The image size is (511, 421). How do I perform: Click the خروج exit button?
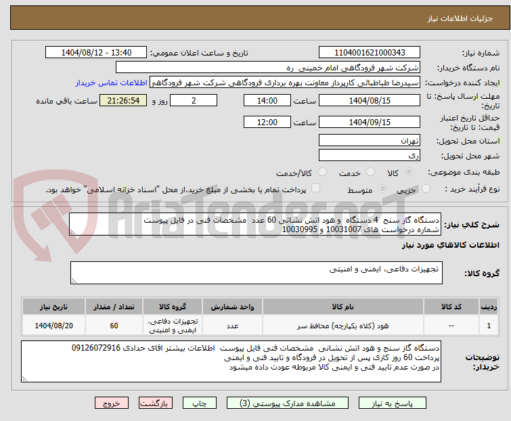112,403
